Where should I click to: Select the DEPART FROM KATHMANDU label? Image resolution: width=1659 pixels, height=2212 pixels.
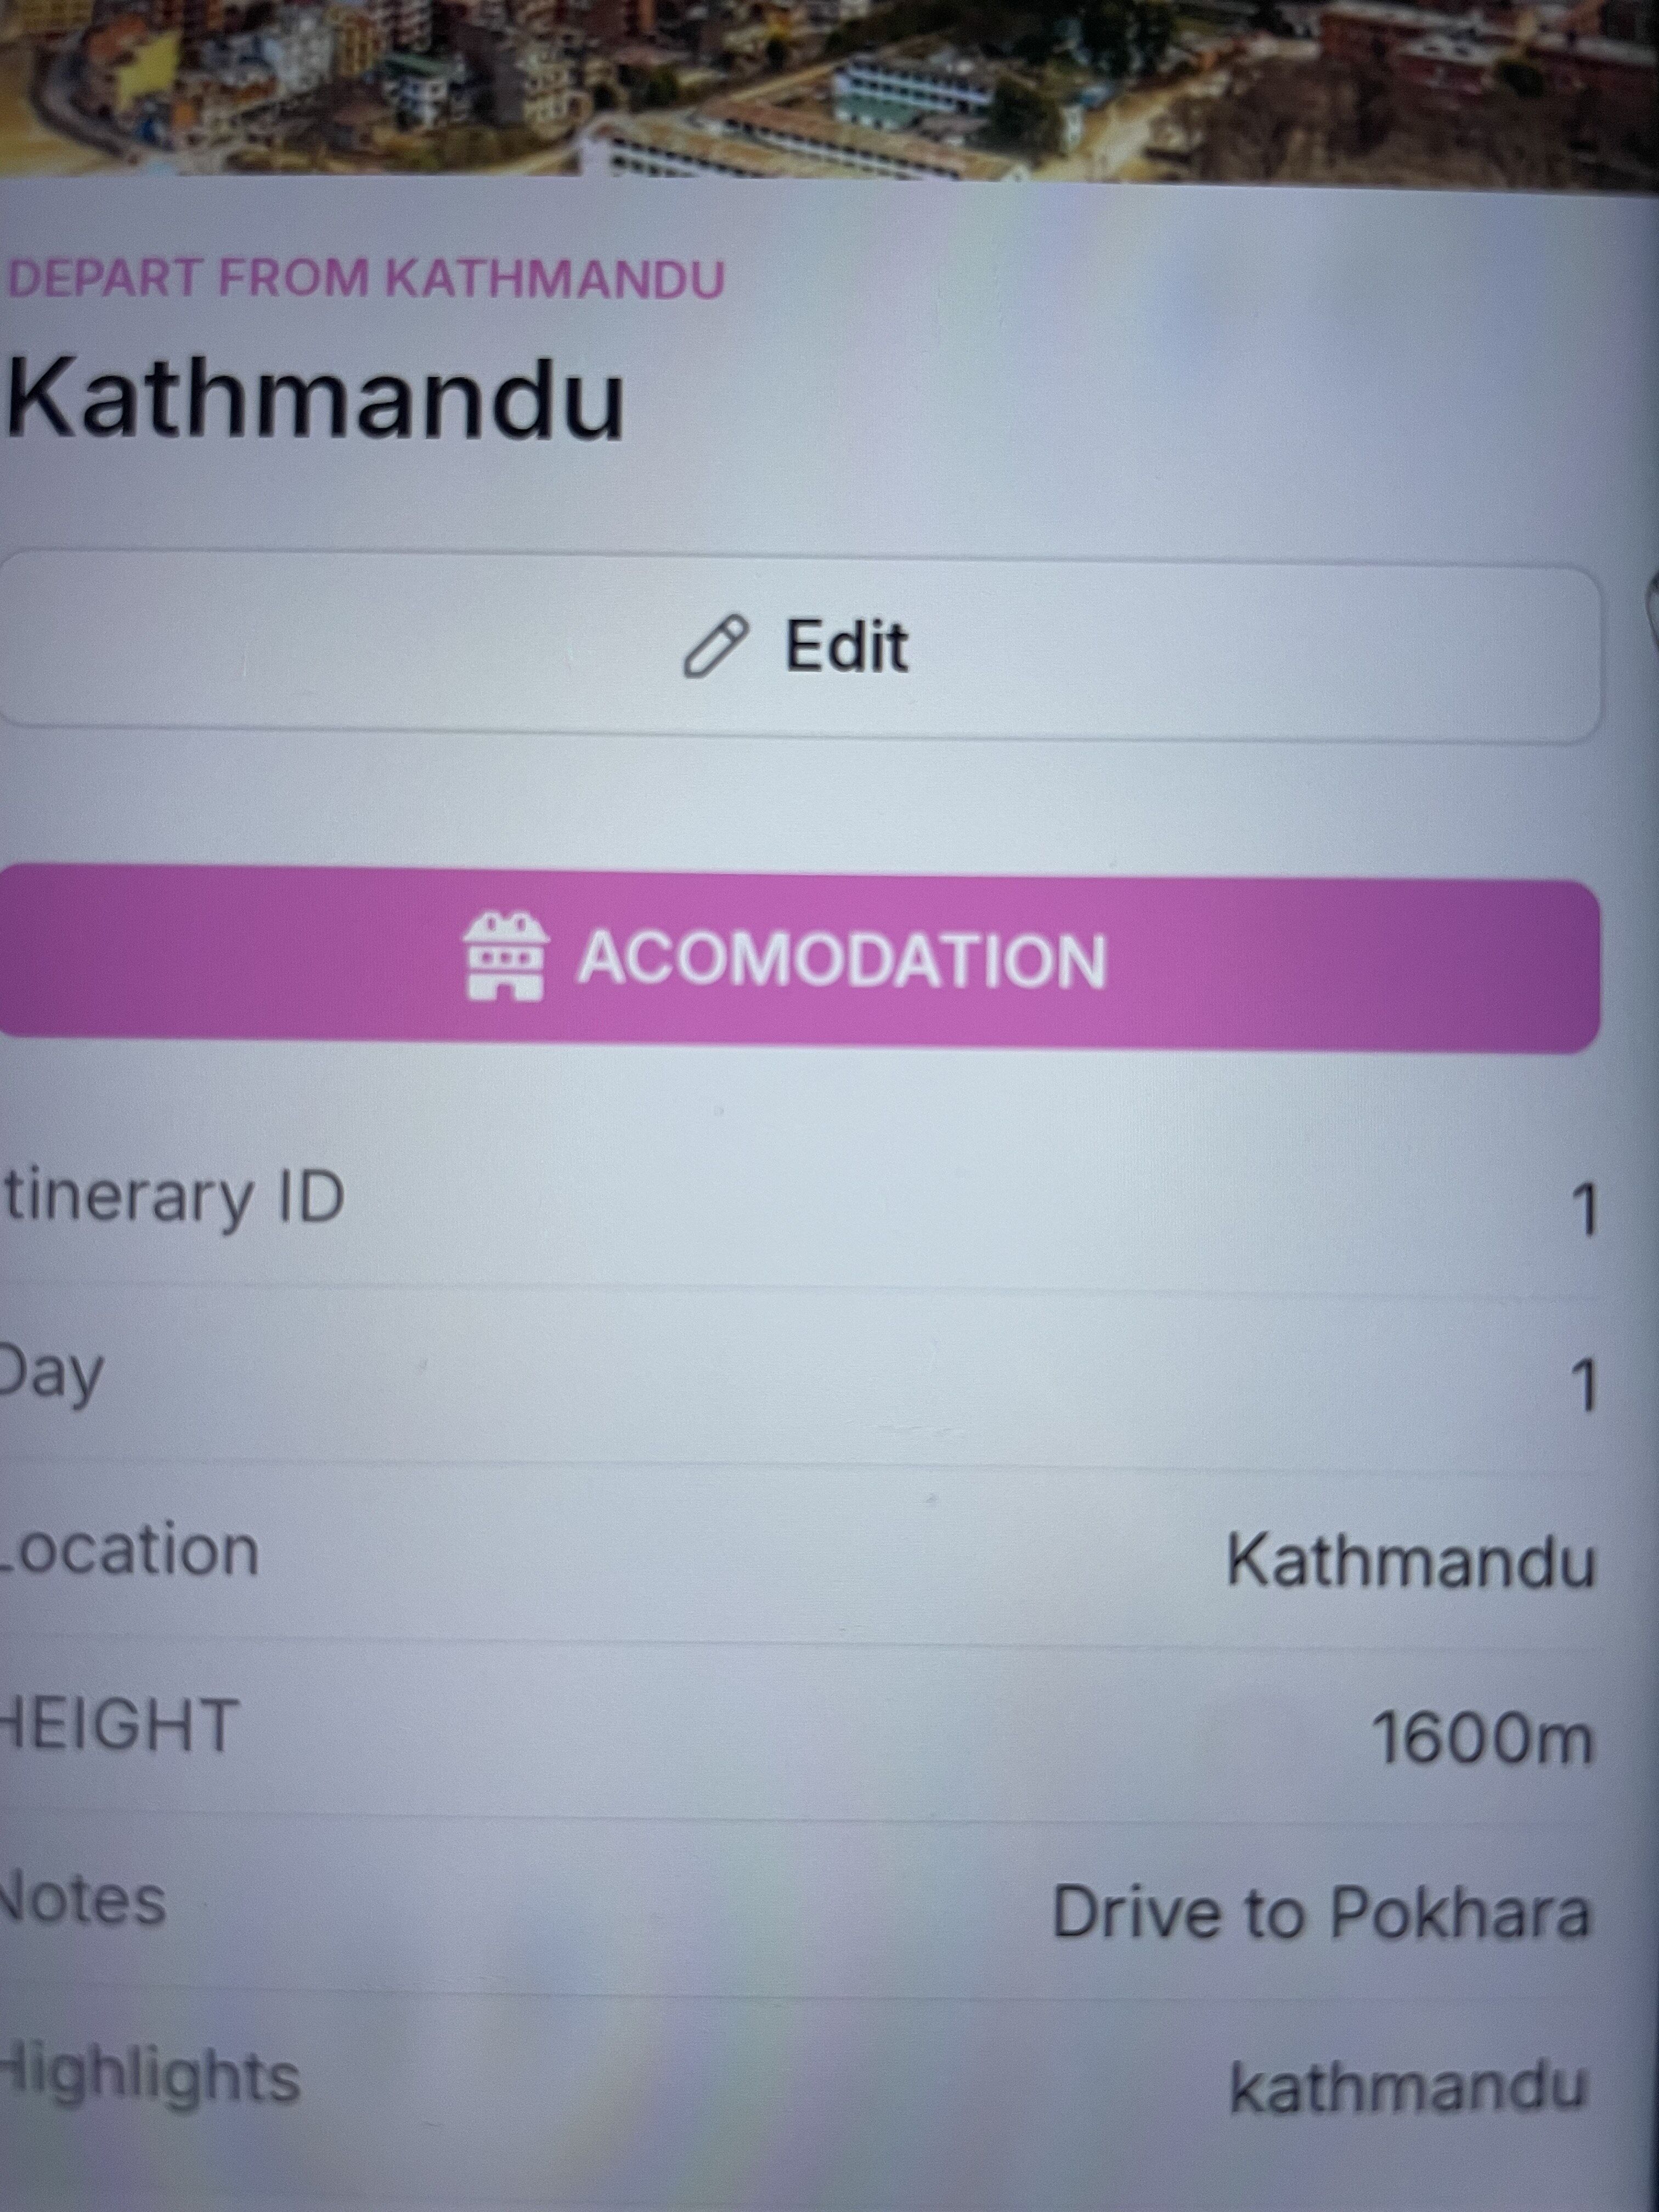pyautogui.click(x=365, y=278)
